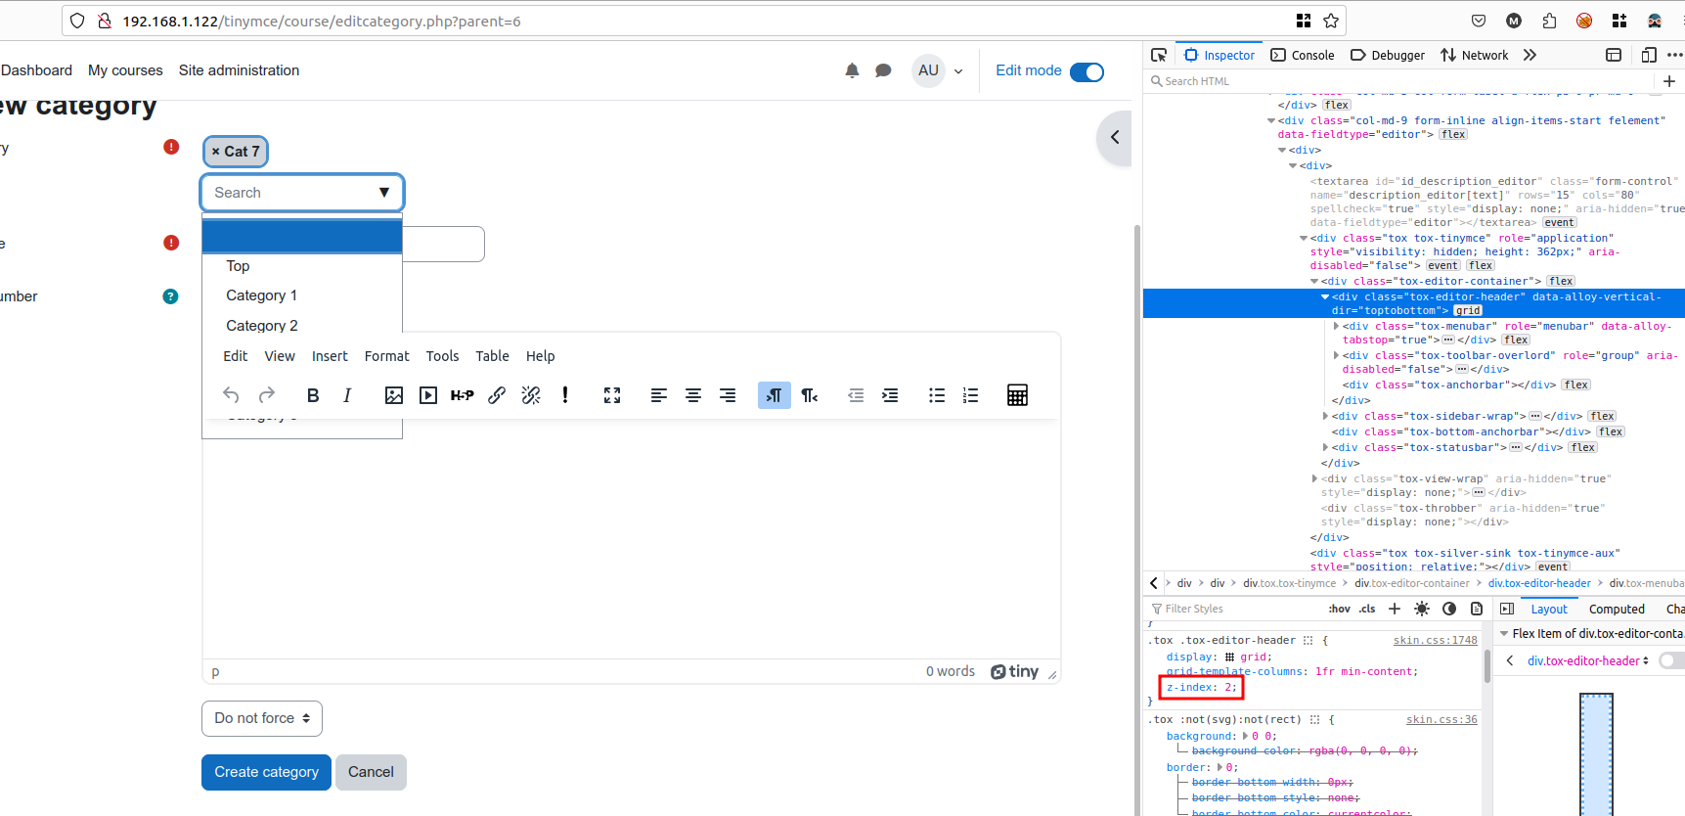Toggle left-to-right text direction button
The width and height of the screenshot is (1685, 816).
point(774,395)
